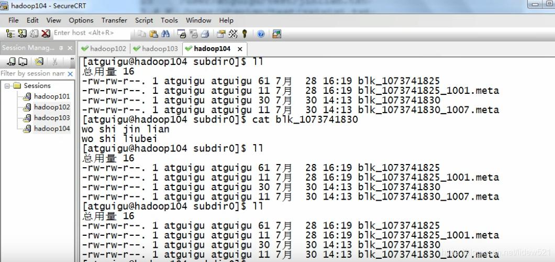Image resolution: width=555 pixels, height=262 pixels.
Task: Close the Session Manager panel
Action: tap(70, 48)
